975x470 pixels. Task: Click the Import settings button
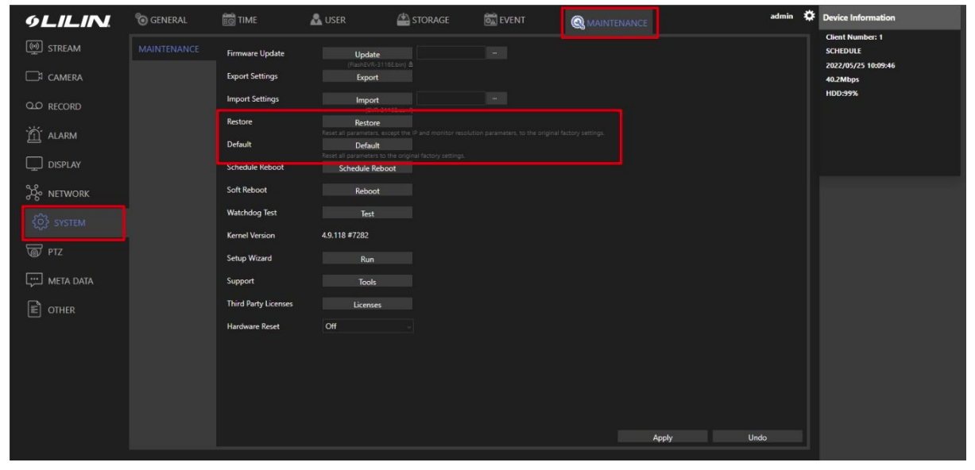pyautogui.click(x=367, y=100)
